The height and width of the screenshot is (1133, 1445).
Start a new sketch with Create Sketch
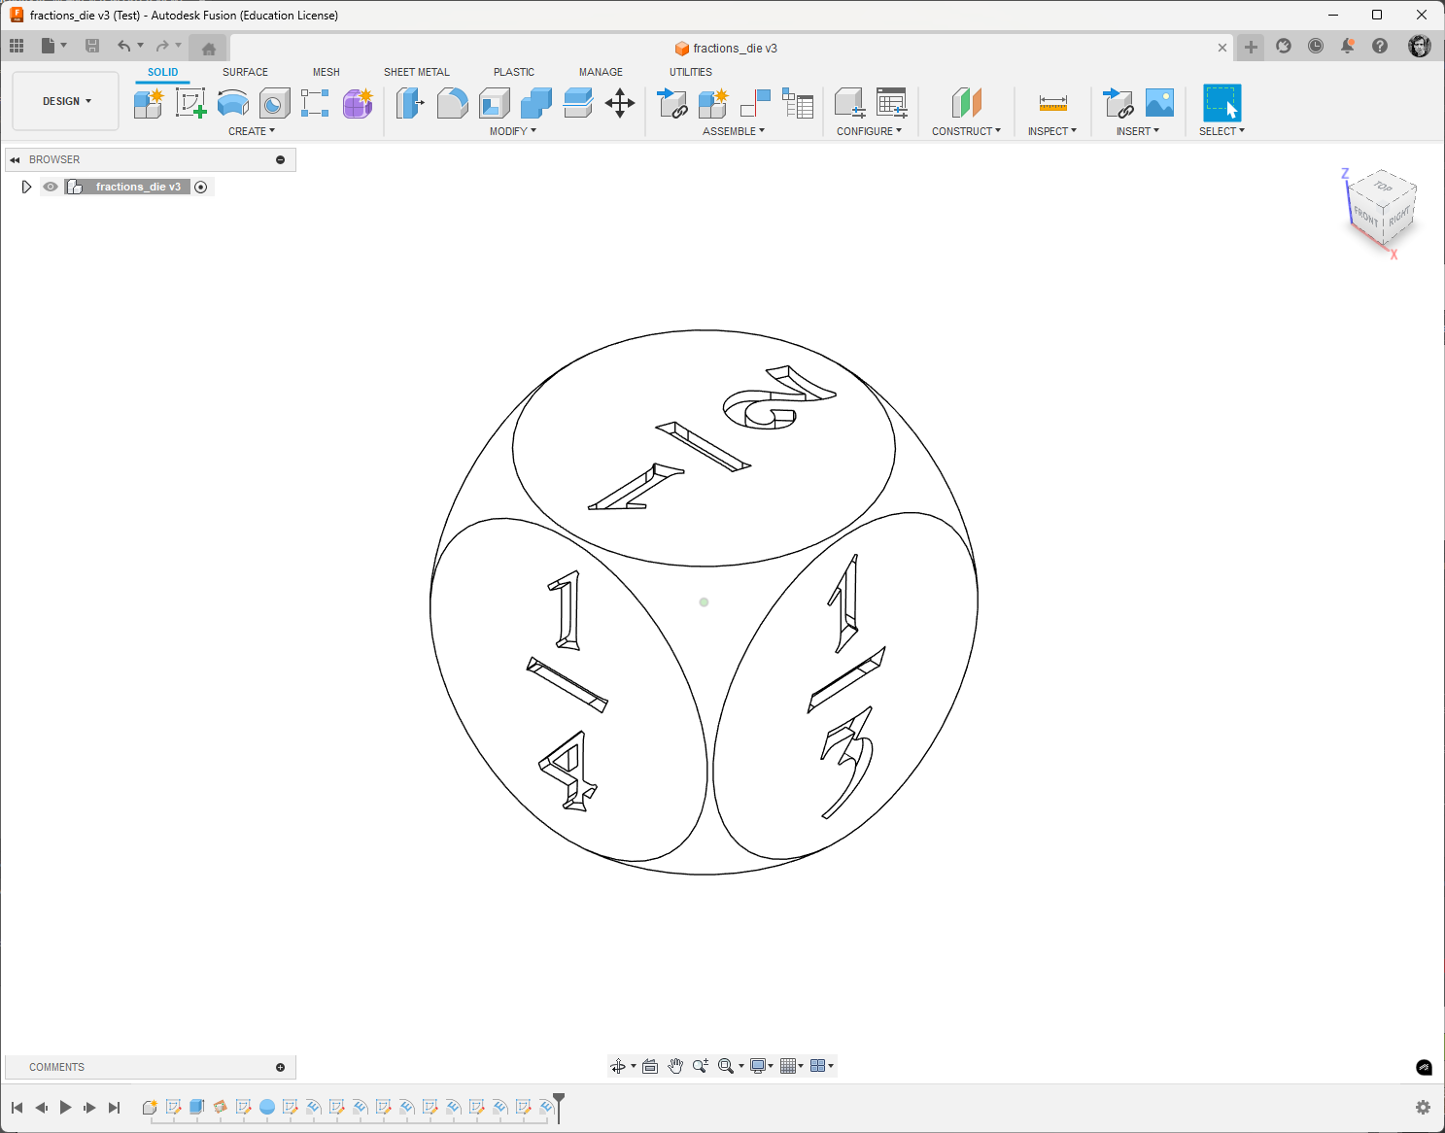click(x=190, y=103)
